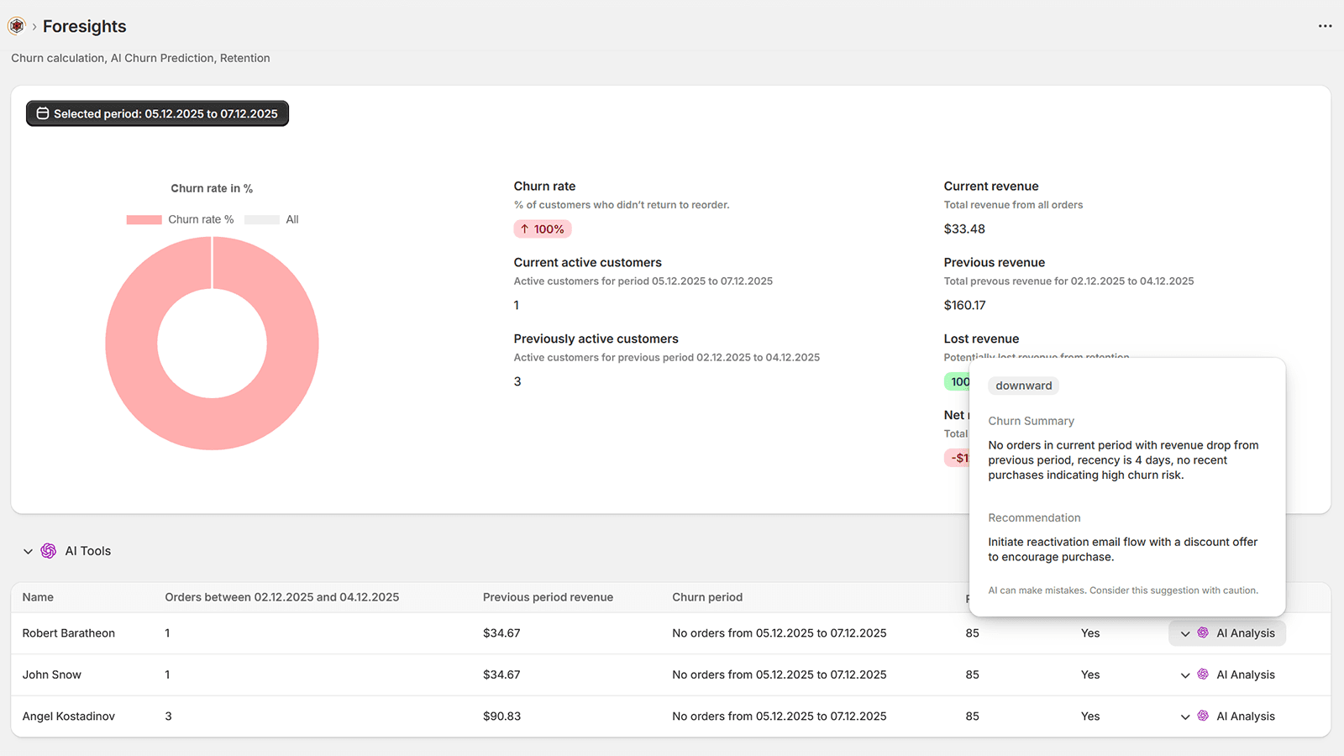This screenshot has height=756, width=1344.
Task: Collapse the AI Tools section chevron
Action: [28, 552]
